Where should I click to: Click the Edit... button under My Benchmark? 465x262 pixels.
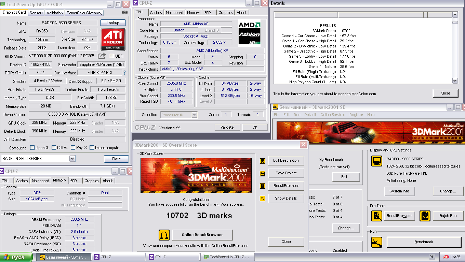(346, 177)
